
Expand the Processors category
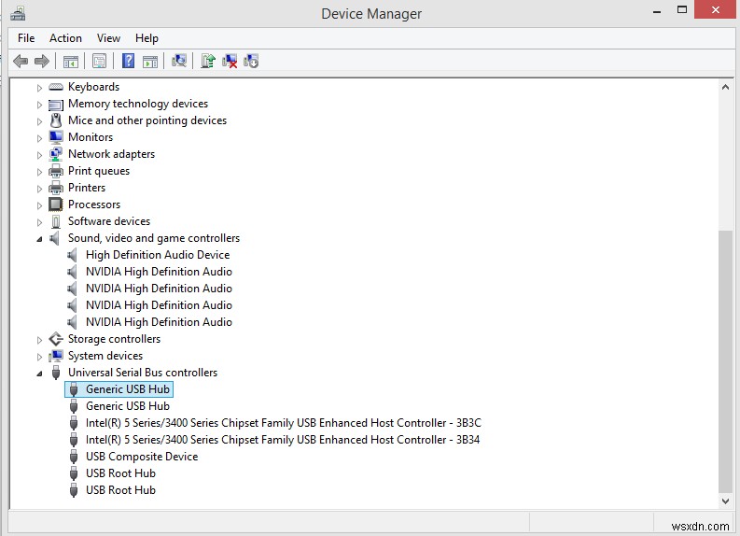(x=39, y=205)
